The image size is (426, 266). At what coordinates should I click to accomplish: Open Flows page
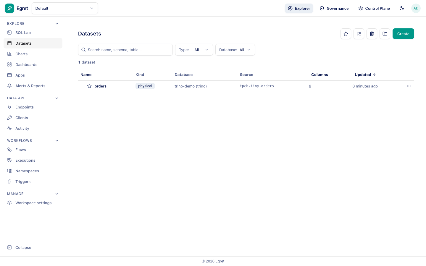pyautogui.click(x=33, y=150)
